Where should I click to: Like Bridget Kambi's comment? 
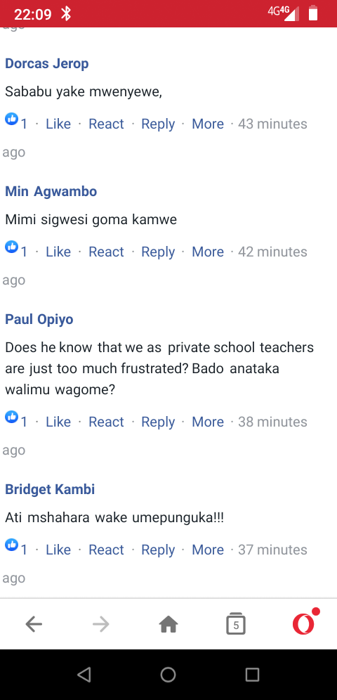point(58,550)
